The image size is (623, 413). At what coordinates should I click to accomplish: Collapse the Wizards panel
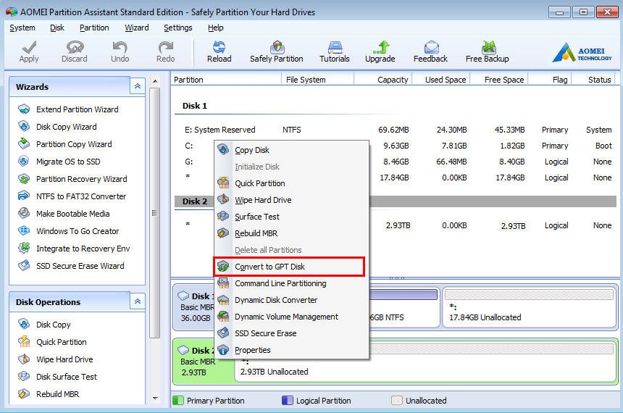click(138, 86)
